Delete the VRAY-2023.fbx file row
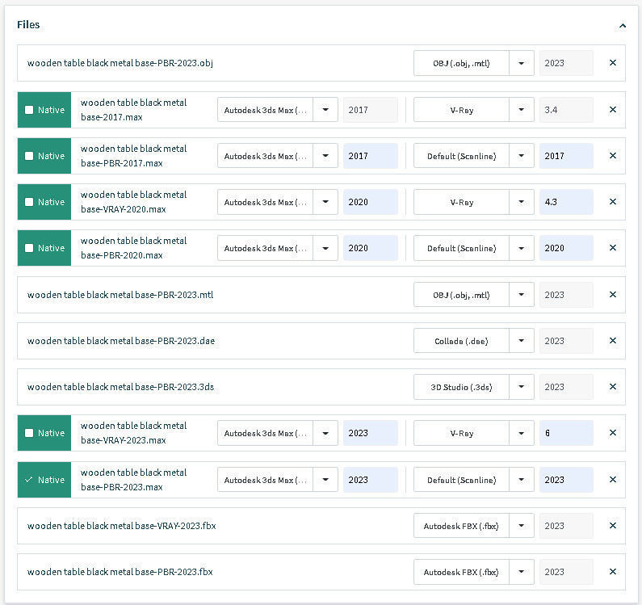 point(613,526)
